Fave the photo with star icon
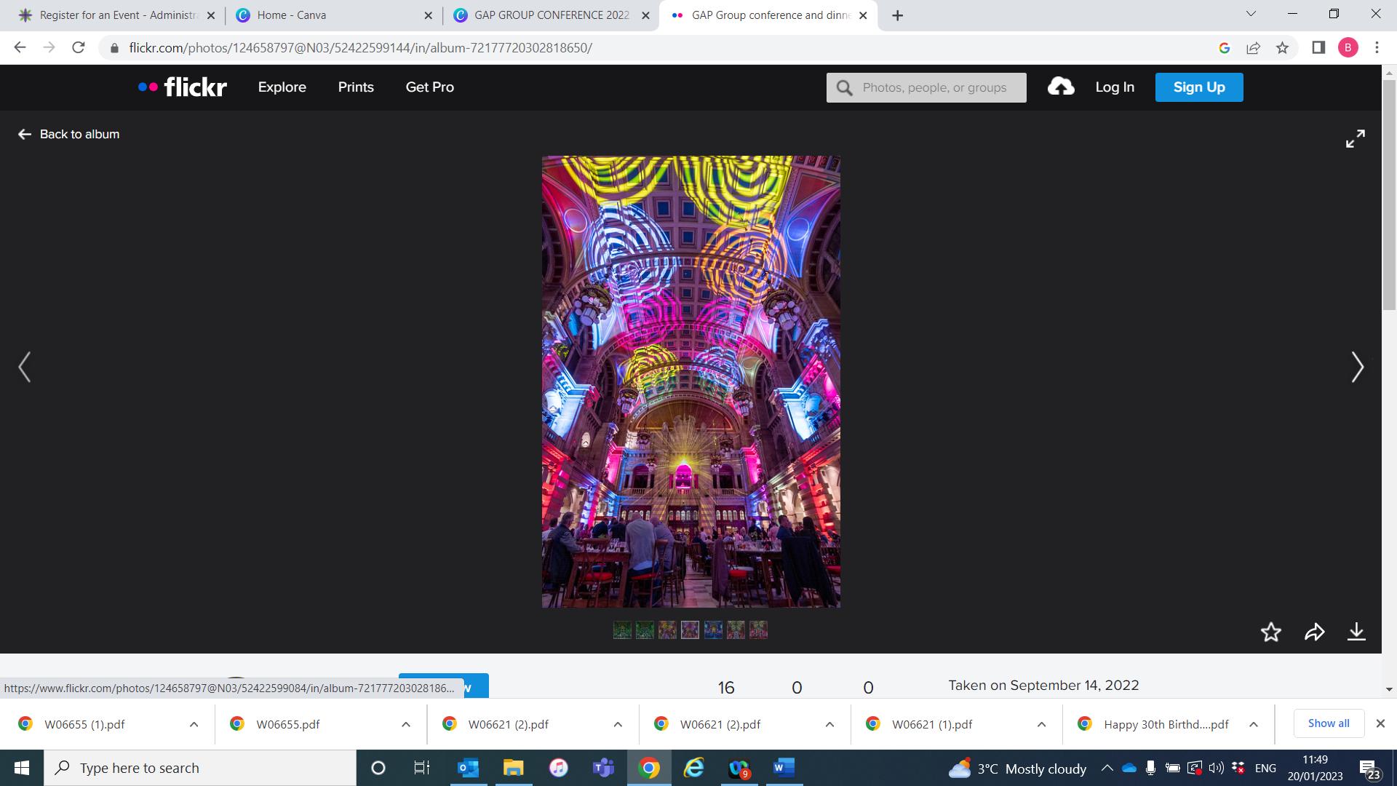The width and height of the screenshot is (1397, 786). coord(1270,632)
